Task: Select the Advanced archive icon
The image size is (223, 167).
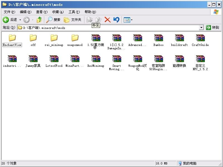Action: 138,38
